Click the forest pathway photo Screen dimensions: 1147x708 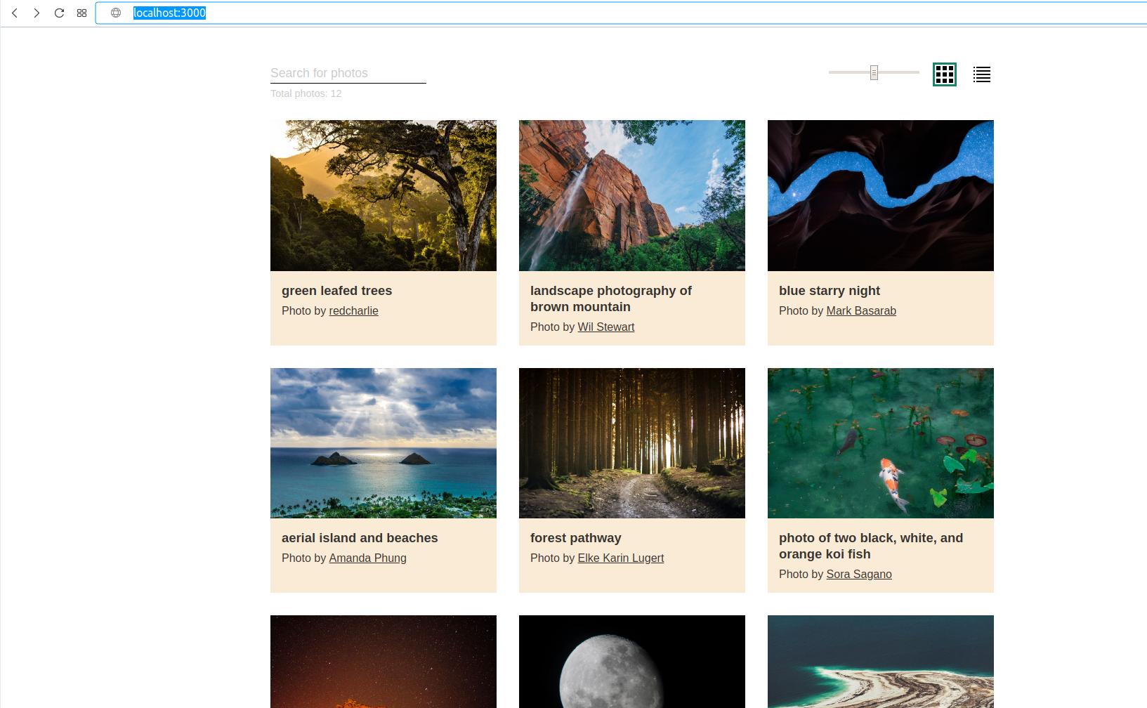[631, 443]
